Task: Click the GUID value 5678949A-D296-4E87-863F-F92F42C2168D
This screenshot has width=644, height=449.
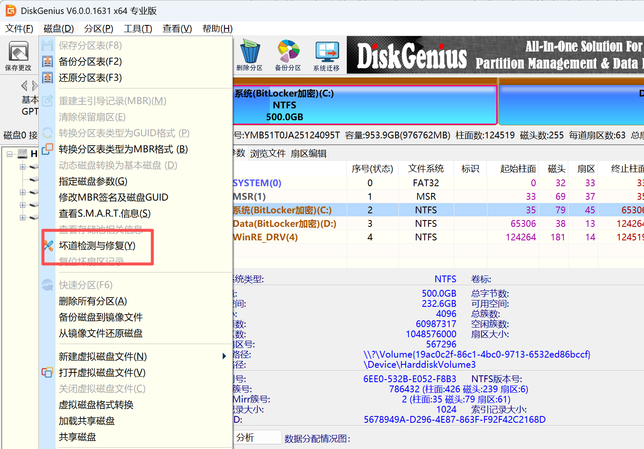Action: (x=455, y=419)
